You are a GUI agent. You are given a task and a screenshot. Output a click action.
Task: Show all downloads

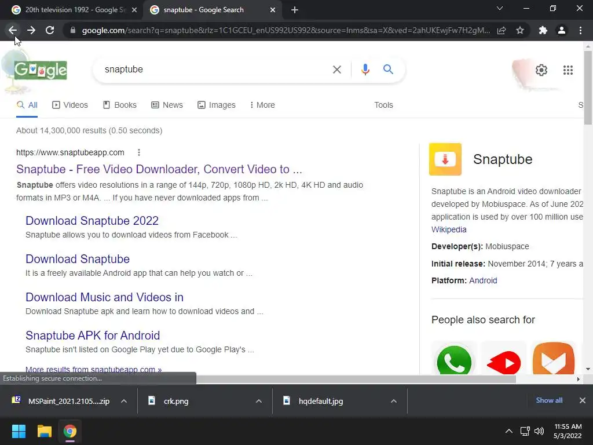pos(549,400)
